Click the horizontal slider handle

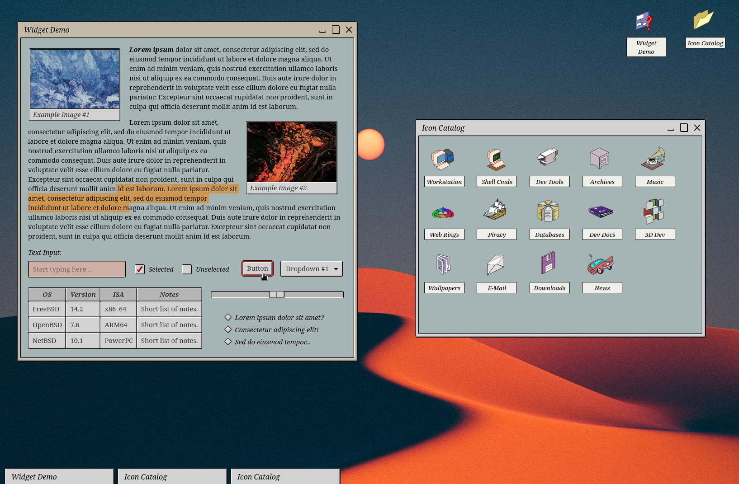click(x=277, y=295)
